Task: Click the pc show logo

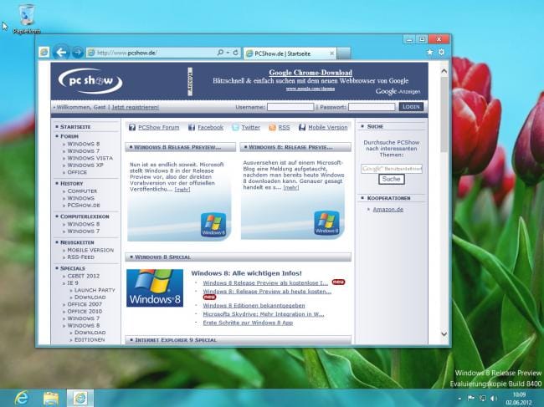Action: pyautogui.click(x=90, y=81)
